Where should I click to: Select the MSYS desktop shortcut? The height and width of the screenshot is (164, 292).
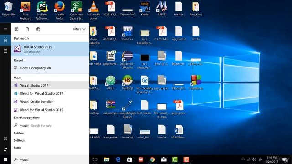162,9
